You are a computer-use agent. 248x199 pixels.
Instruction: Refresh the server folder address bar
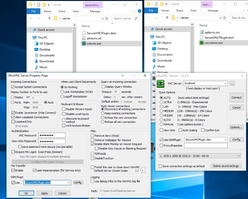tap(107, 18)
